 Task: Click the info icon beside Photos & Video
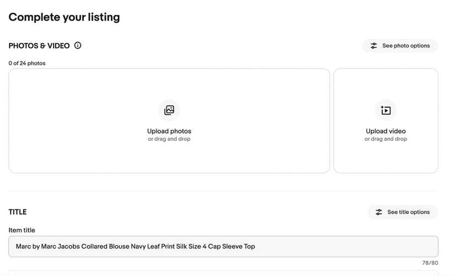[x=78, y=46]
